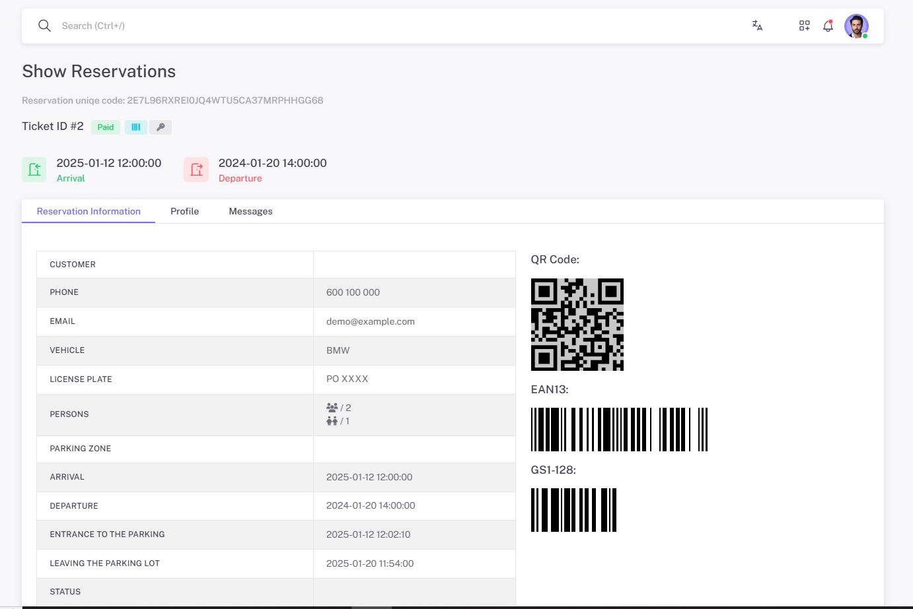Click departure time 2024-01-20 14:00:00 in header

click(273, 163)
